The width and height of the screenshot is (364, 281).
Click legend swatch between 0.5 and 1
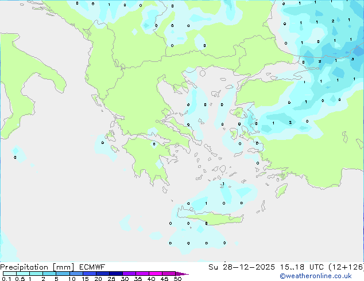coord(23,274)
